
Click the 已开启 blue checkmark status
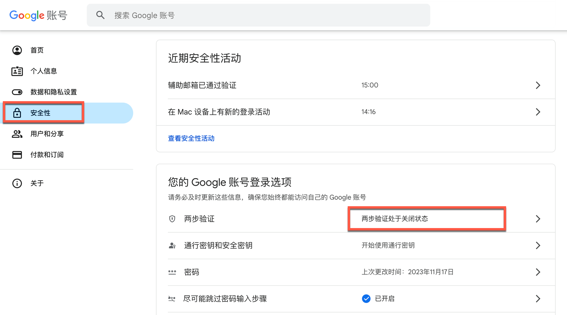click(366, 299)
